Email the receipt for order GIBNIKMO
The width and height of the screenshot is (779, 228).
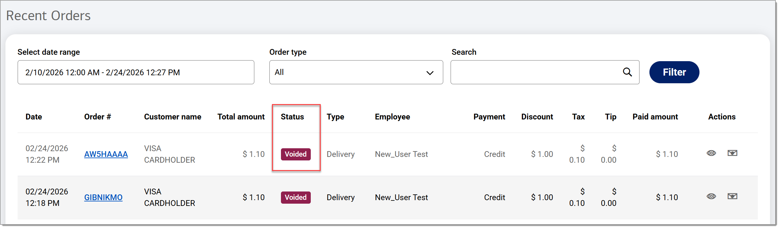tap(733, 196)
